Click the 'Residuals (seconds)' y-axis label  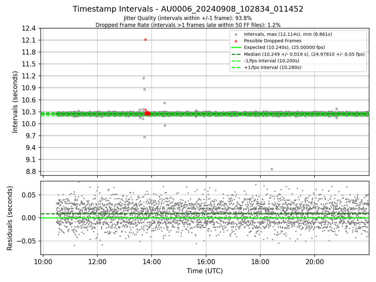10,218
